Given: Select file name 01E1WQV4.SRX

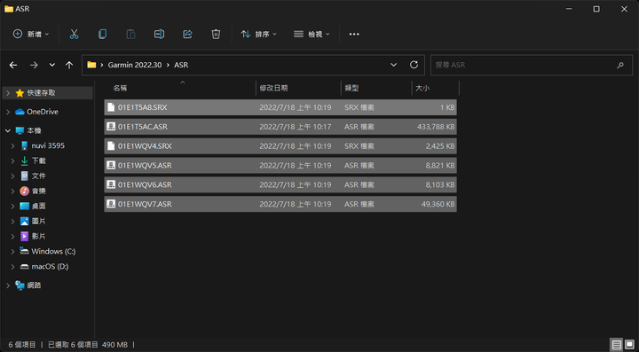Looking at the screenshot, I should coord(145,146).
